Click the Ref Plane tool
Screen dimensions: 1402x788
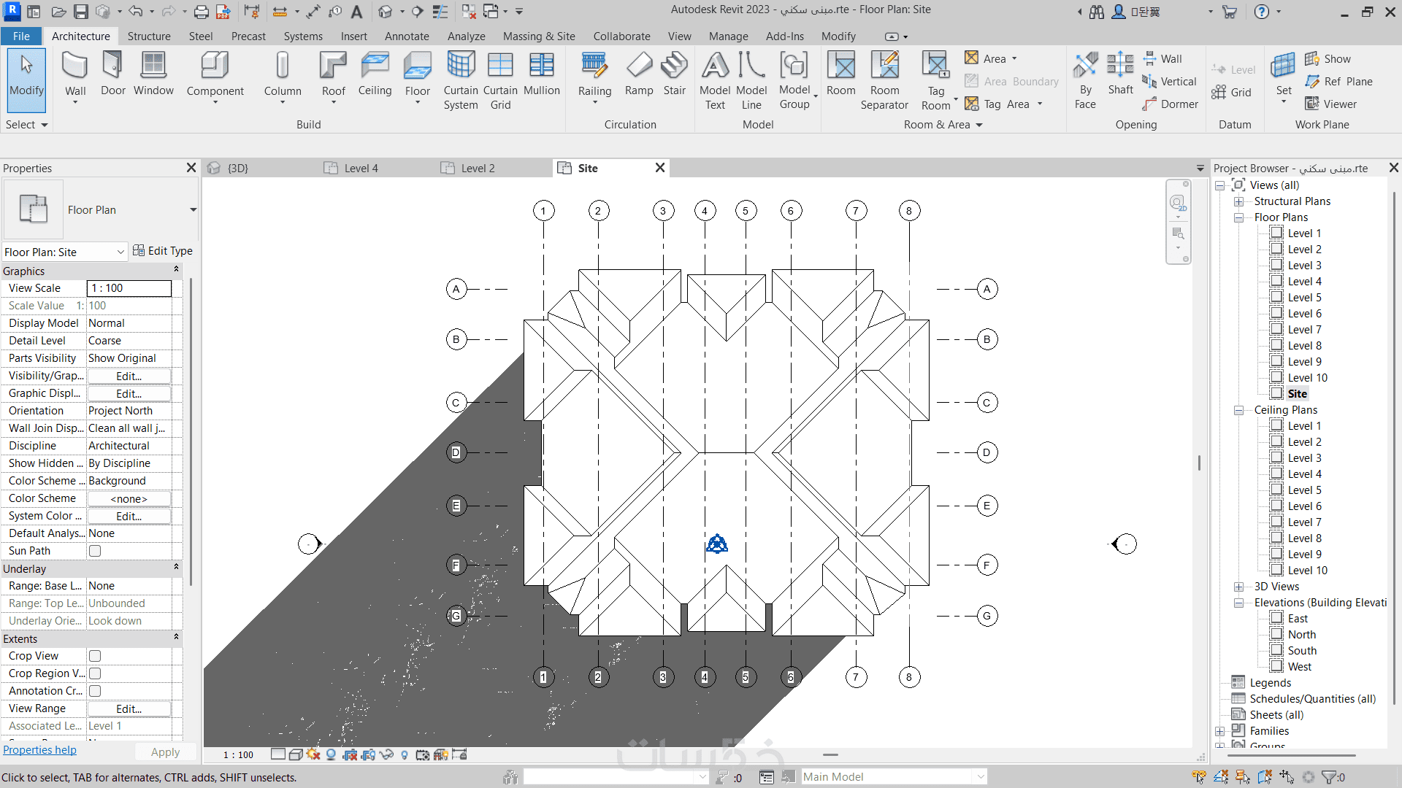1339,82
